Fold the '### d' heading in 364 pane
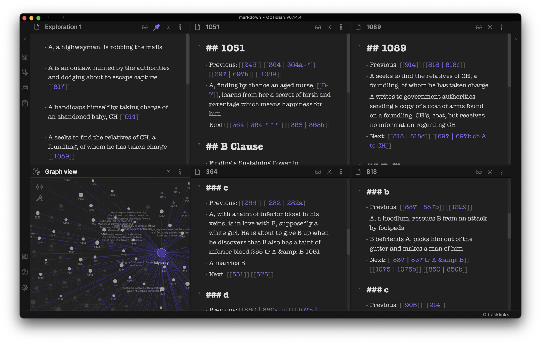The image size is (541, 344). point(199,293)
